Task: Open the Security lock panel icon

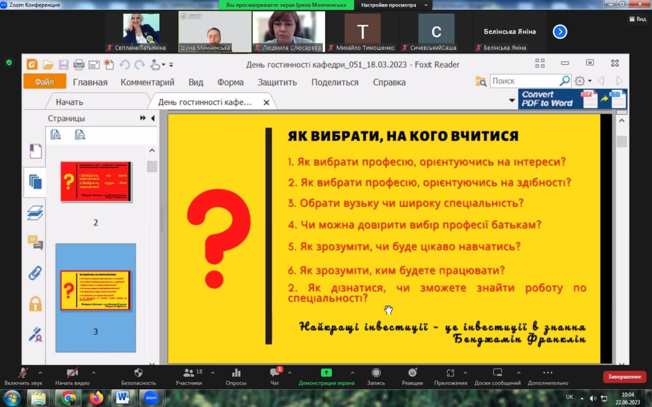Action: point(35,304)
